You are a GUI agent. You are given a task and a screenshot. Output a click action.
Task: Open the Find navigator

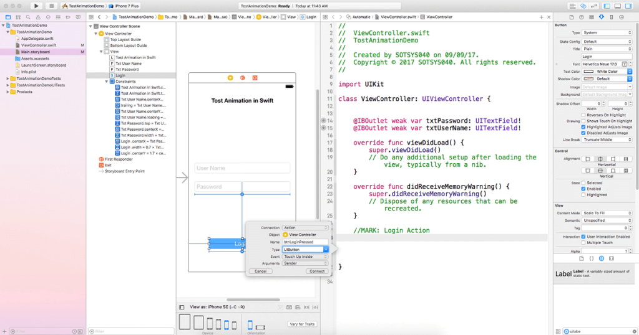coord(28,17)
